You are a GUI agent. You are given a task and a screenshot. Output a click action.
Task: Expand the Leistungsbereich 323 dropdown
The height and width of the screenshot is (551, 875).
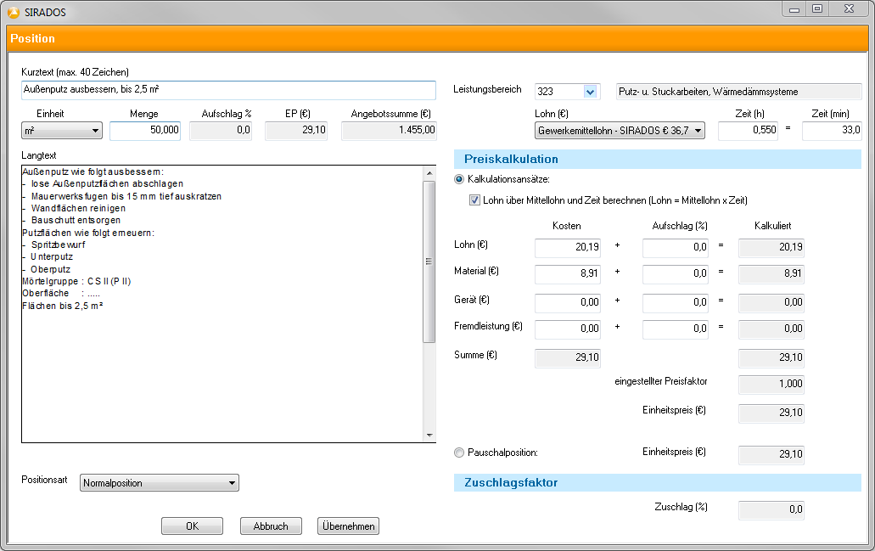[590, 92]
